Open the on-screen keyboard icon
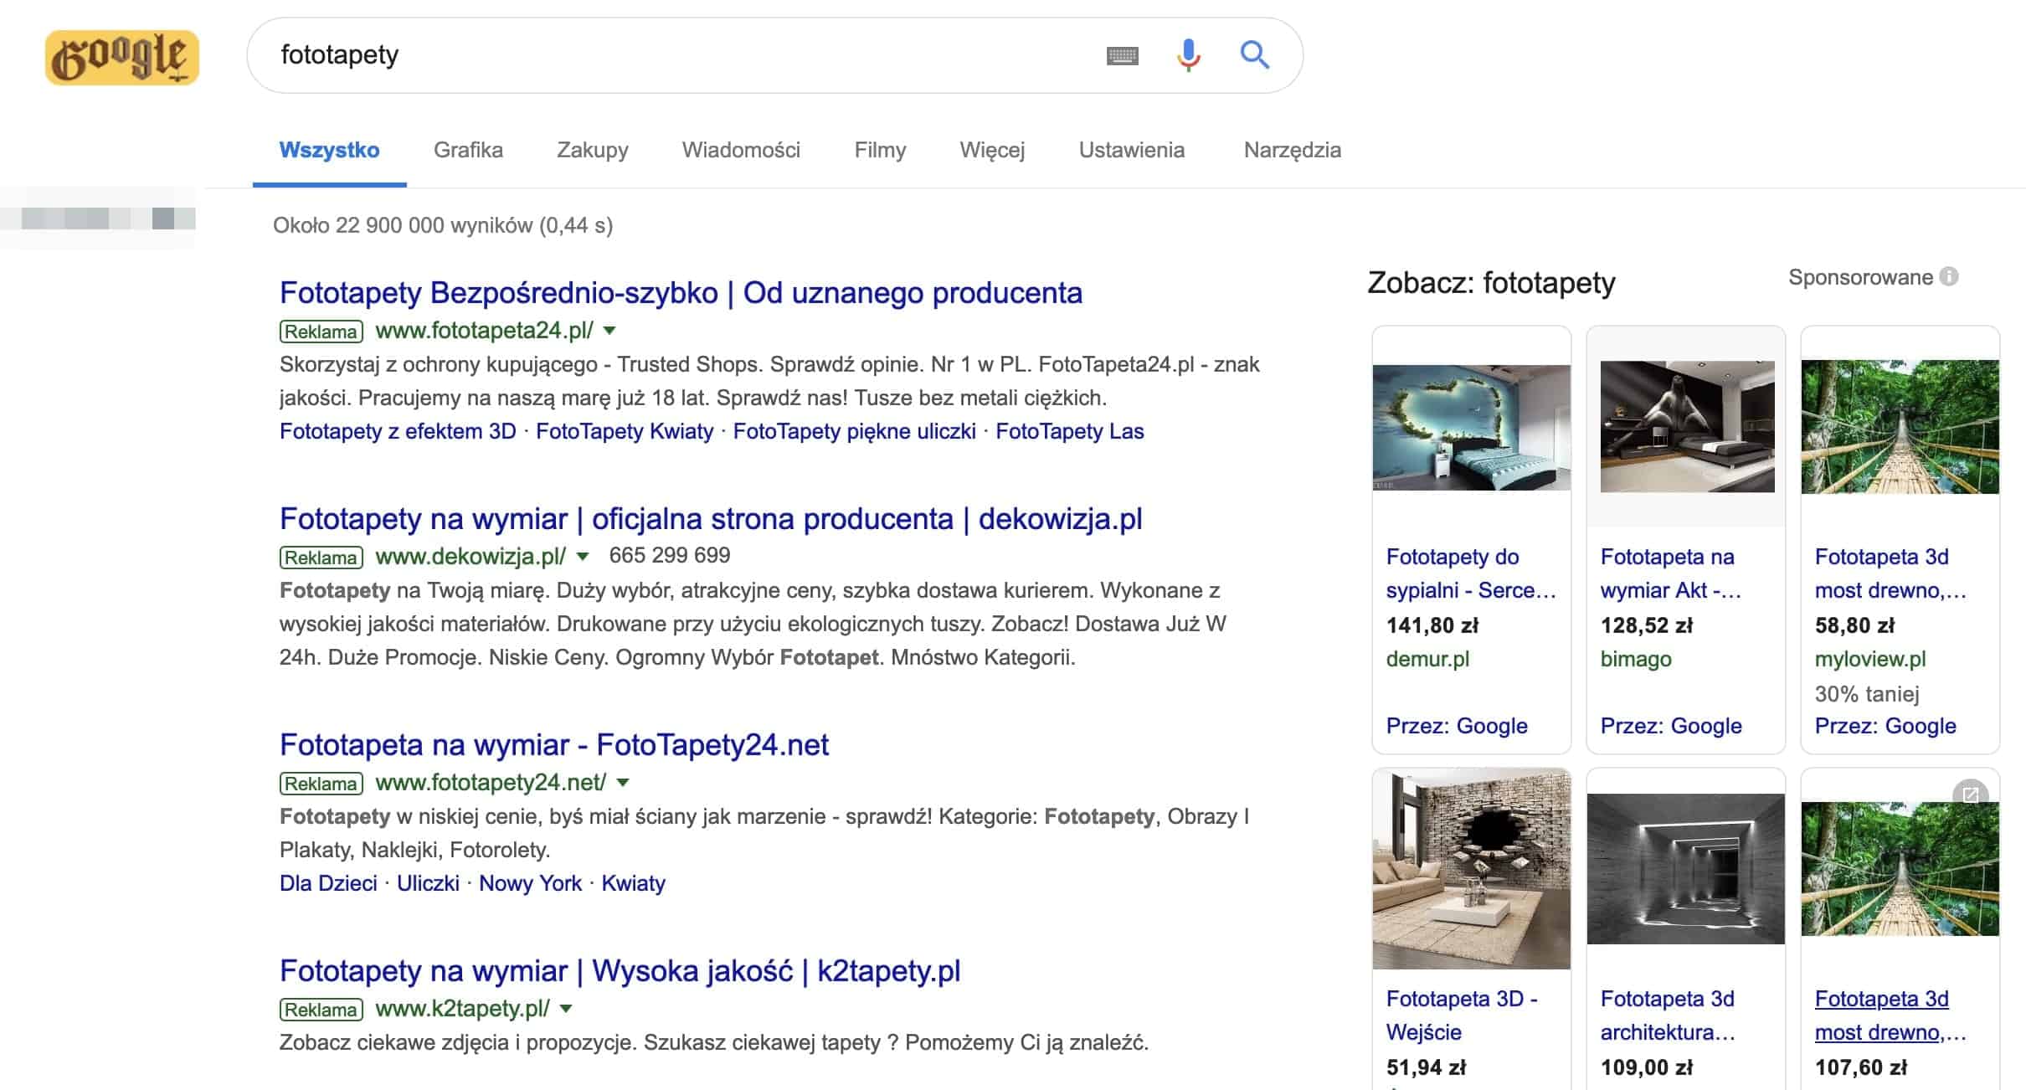 (1122, 56)
